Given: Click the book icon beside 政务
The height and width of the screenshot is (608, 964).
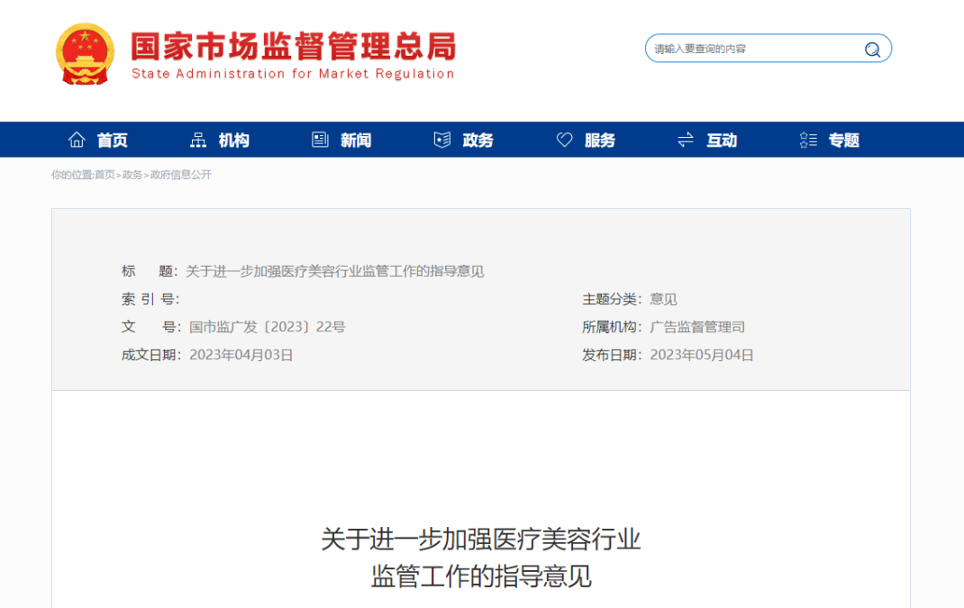Looking at the screenshot, I should tap(441, 140).
